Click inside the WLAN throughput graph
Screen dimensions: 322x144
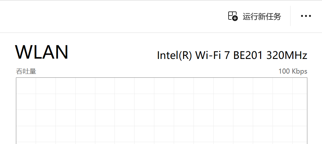click(x=162, y=111)
